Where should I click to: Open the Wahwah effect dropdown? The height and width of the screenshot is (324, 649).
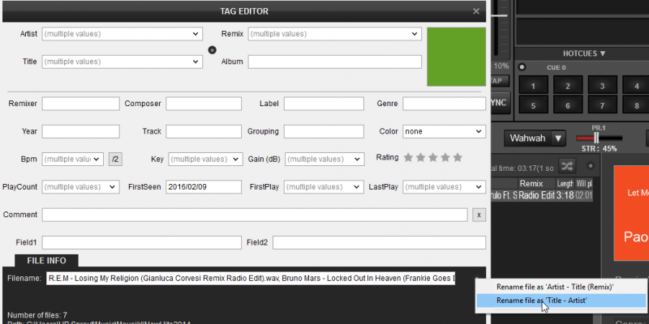pyautogui.click(x=557, y=139)
